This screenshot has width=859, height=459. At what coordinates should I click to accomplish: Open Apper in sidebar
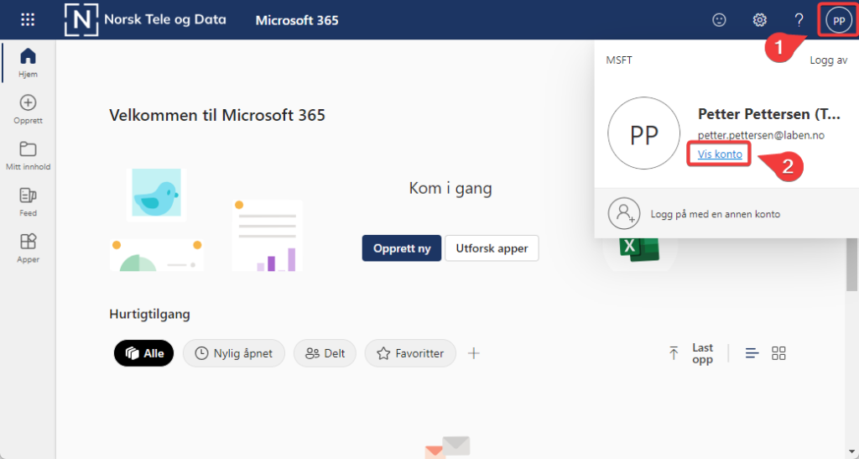point(28,248)
